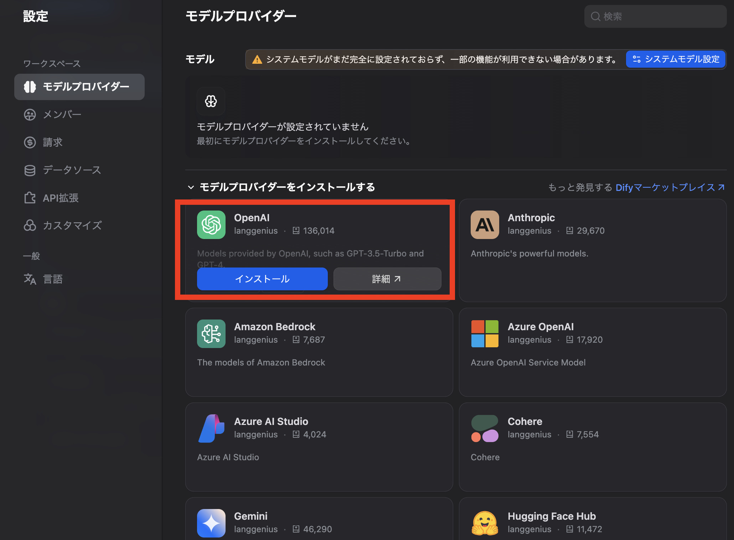
Task: Open OpenAI 詳細 details button
Action: [387, 279]
